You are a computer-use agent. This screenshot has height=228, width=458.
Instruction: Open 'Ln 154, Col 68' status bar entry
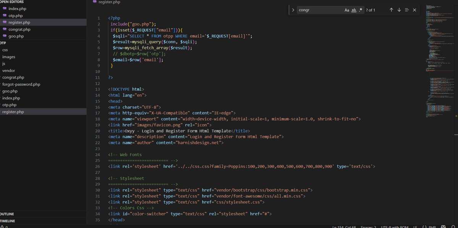click(x=344, y=226)
